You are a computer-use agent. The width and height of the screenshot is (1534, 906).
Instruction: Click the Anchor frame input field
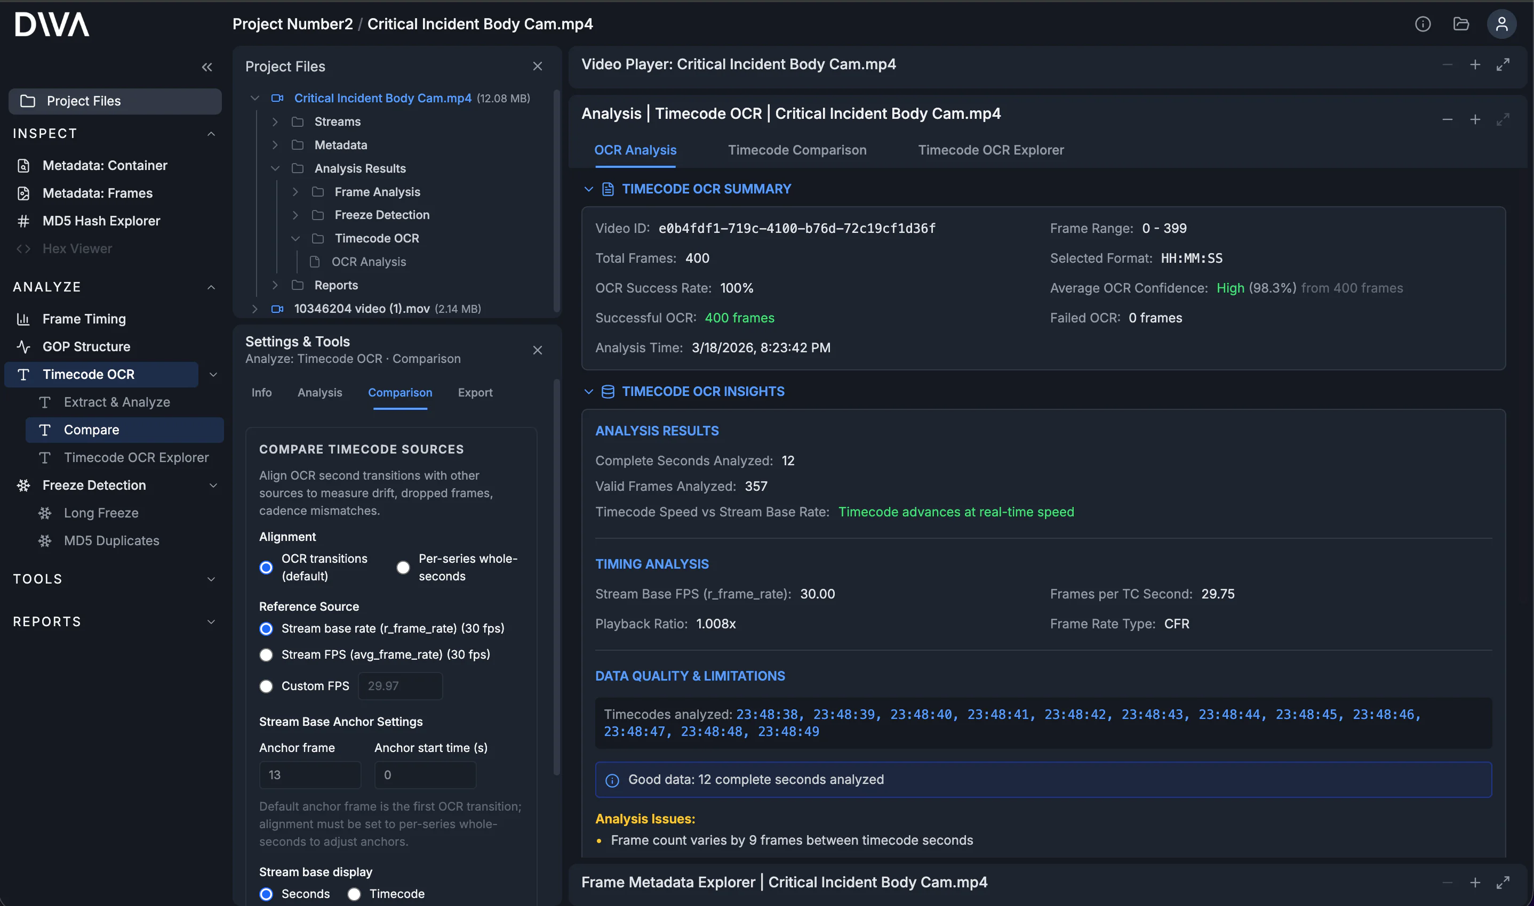click(310, 775)
